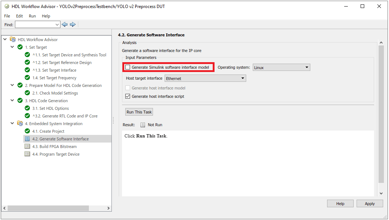Enable Generate Simulink software interface model checkbox

pyautogui.click(x=128, y=67)
